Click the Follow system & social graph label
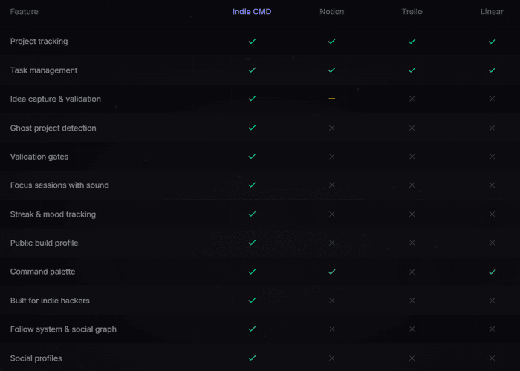Viewport: 520px width, 371px height. click(x=63, y=329)
